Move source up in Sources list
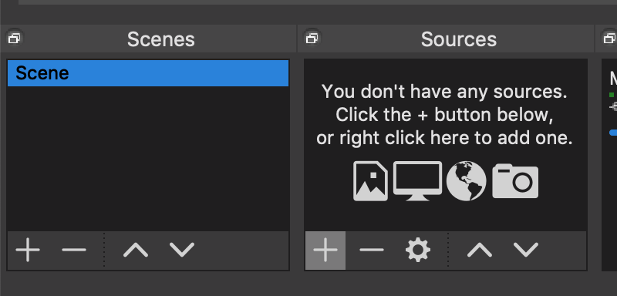Screen dimensions: 617x296 point(480,250)
